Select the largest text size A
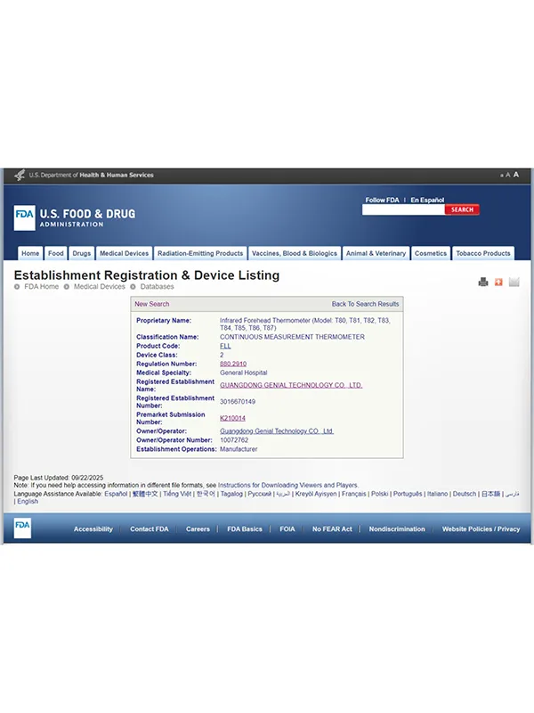This screenshot has height=713, width=534. 516,175
